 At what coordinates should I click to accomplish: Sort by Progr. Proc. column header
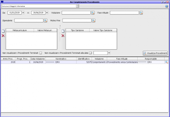23,59
